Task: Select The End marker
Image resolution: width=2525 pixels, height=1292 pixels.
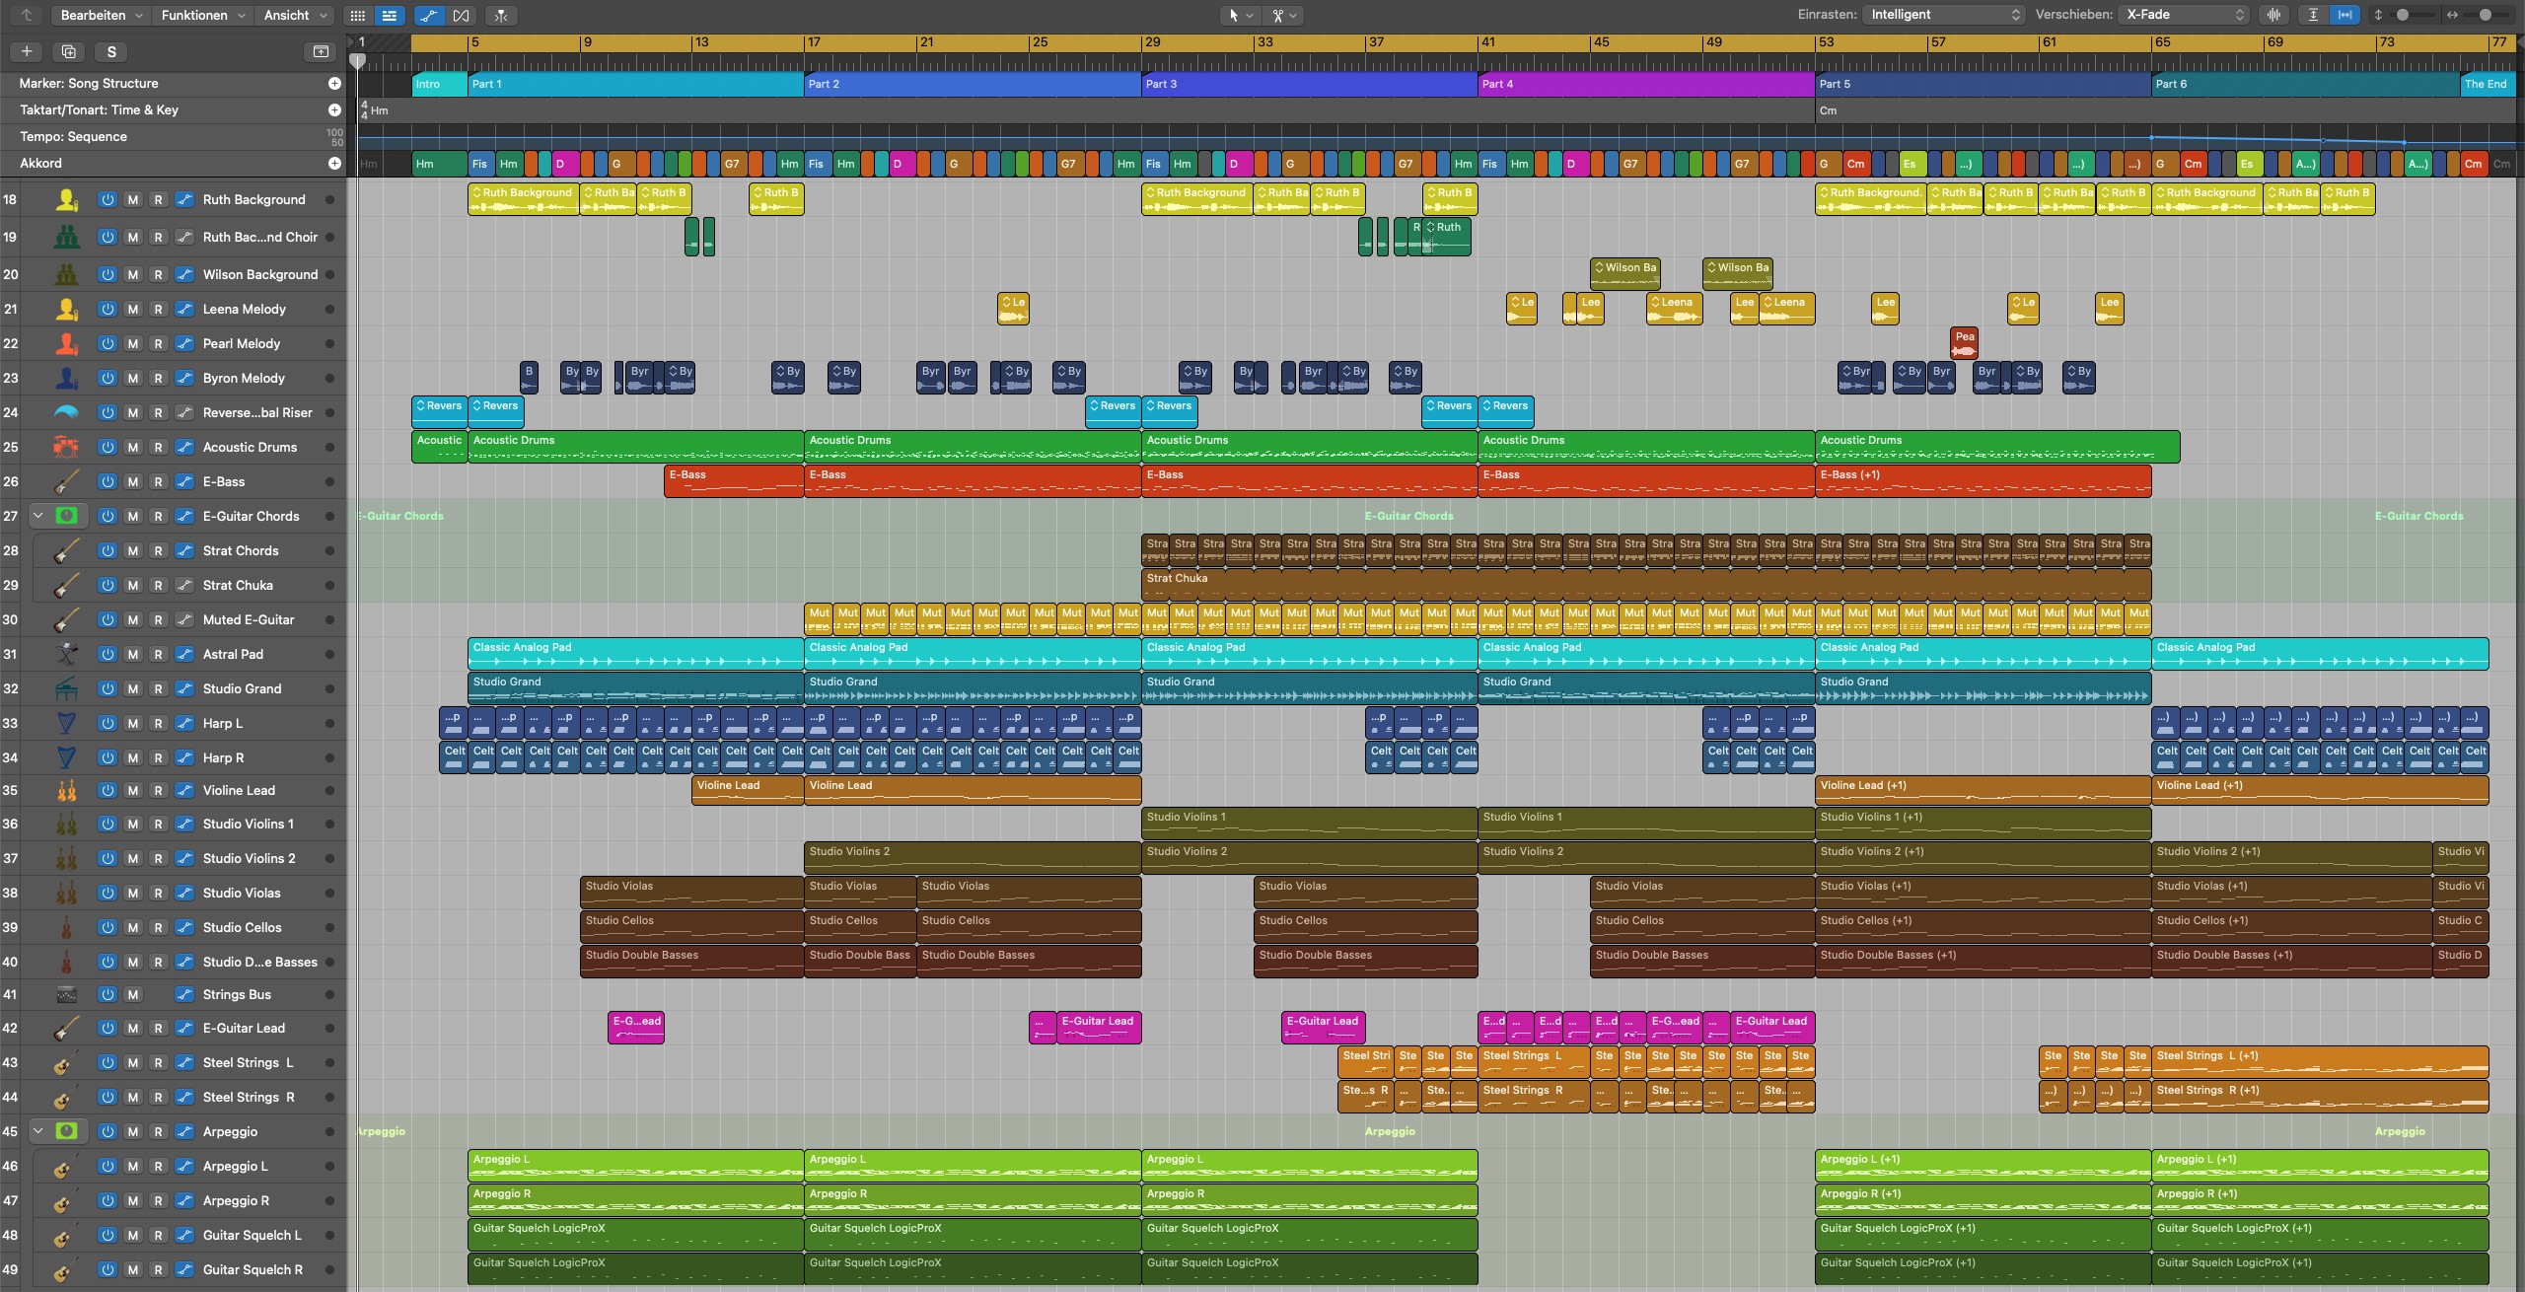Action: click(2488, 84)
